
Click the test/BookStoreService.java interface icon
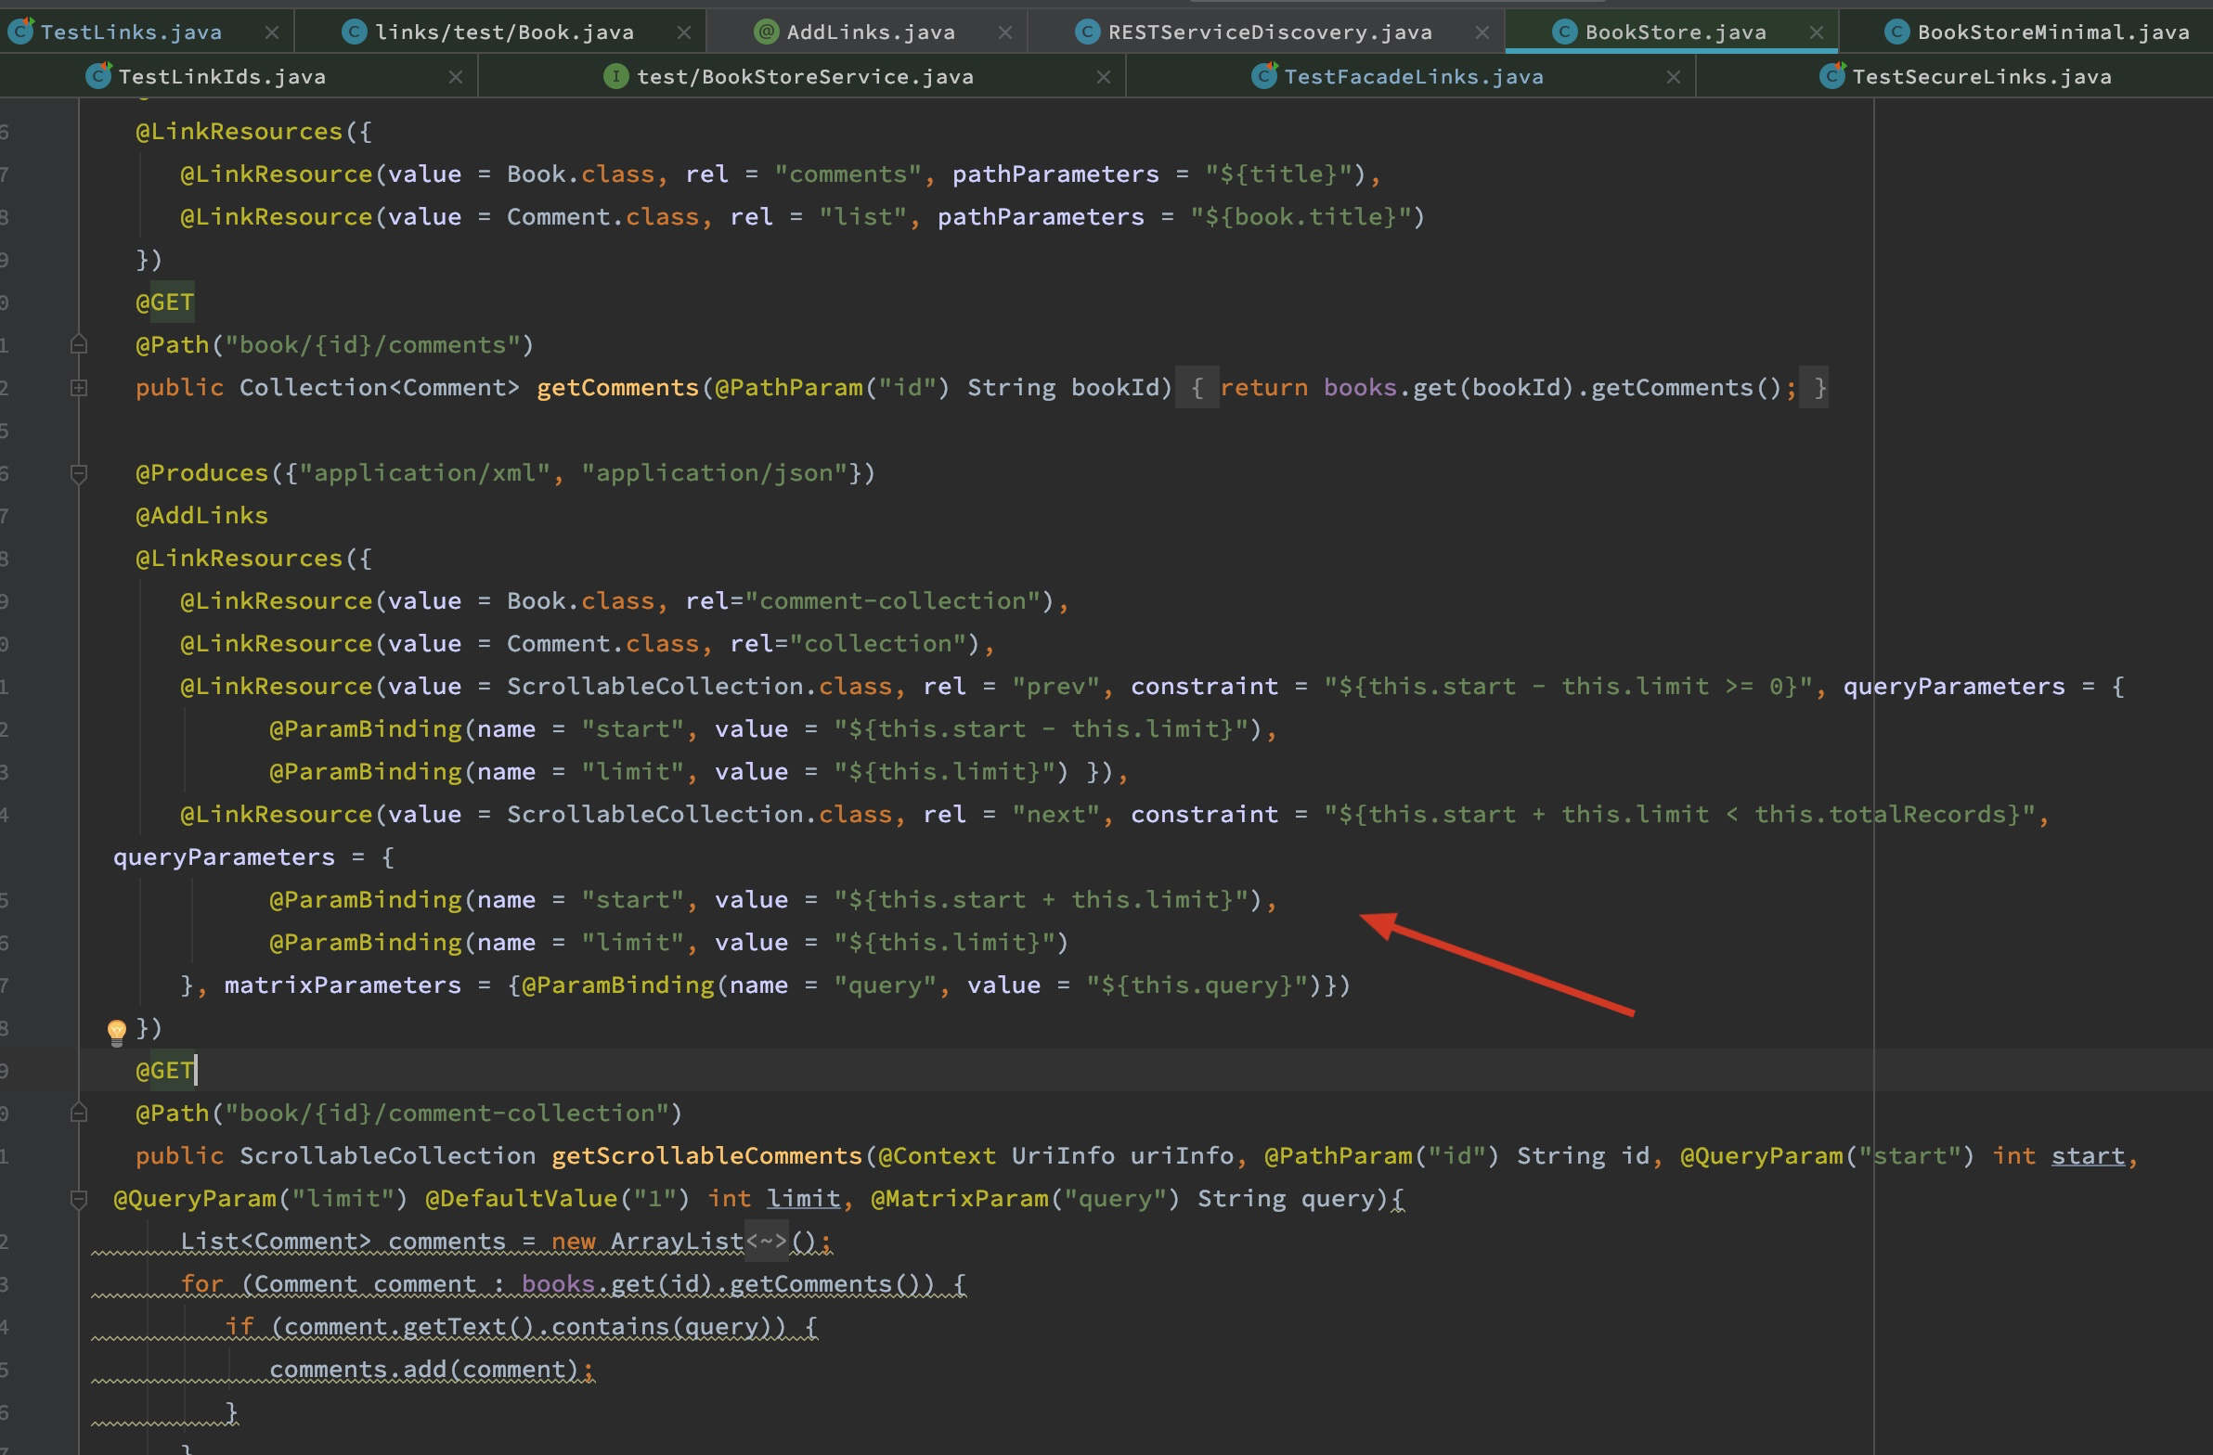[x=615, y=76]
